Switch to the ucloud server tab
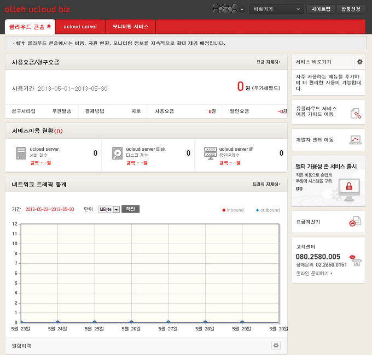 80,27
